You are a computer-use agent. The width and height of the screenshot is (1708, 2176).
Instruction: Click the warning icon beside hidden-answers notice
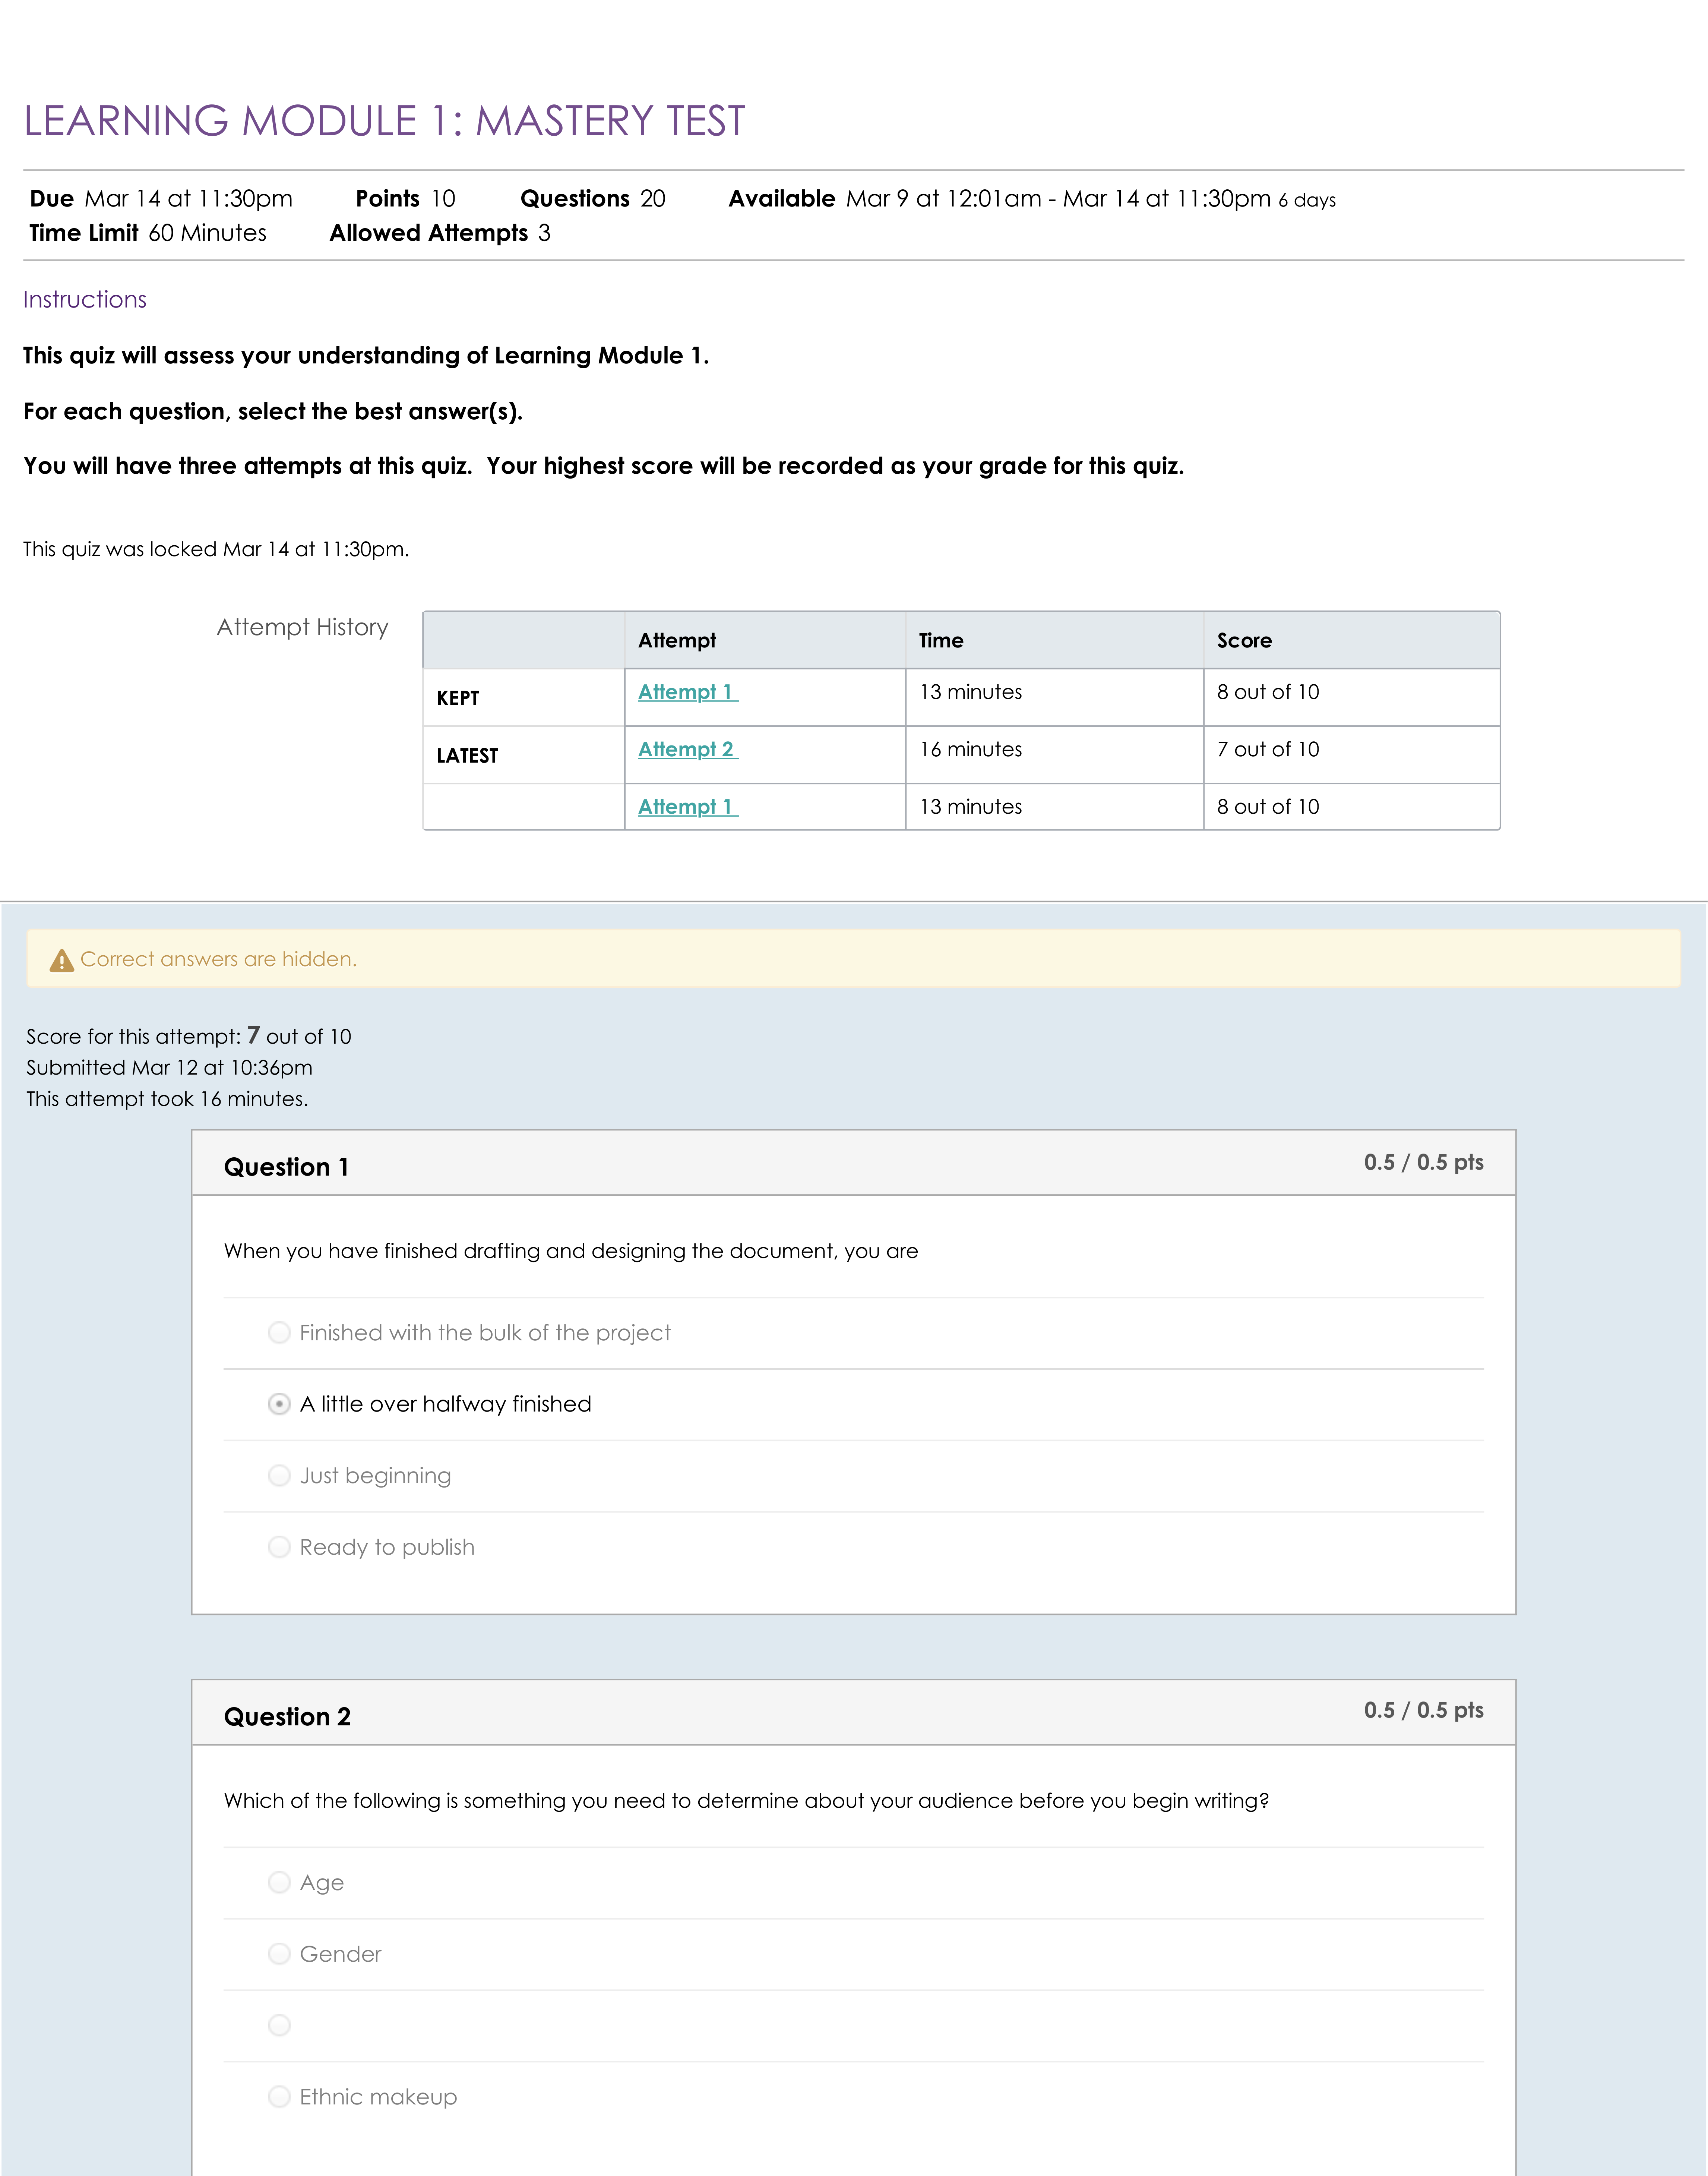click(62, 961)
